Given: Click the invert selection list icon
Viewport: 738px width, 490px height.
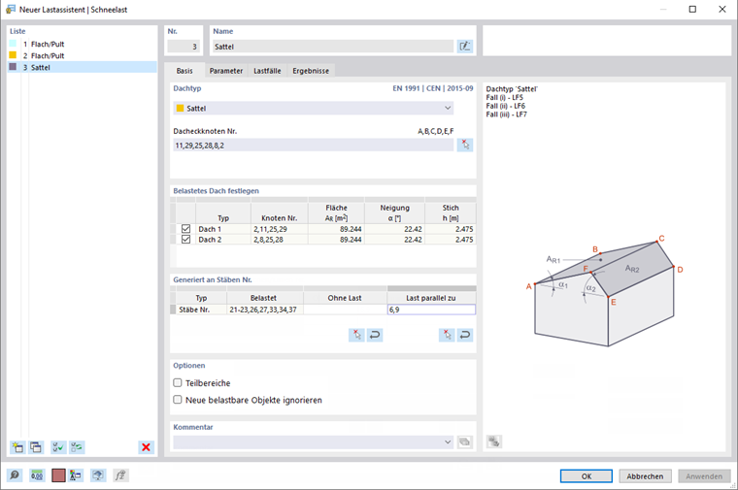Looking at the screenshot, I should 77,446.
